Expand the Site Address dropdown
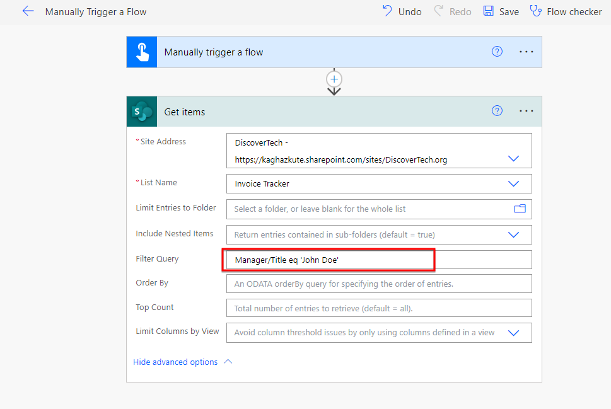Screen dimensions: 611x409 (x=514, y=159)
